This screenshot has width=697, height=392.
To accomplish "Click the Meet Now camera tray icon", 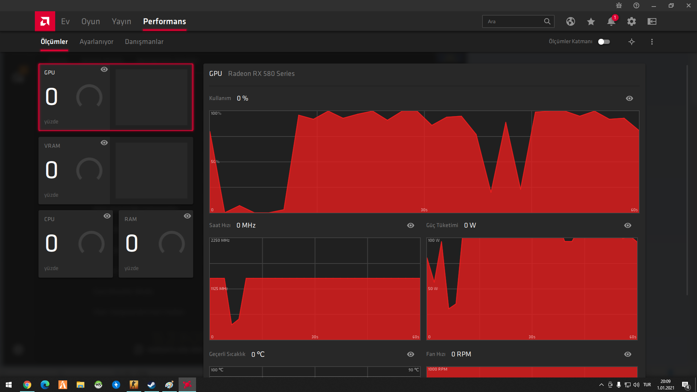I will pyautogui.click(x=610, y=385).
